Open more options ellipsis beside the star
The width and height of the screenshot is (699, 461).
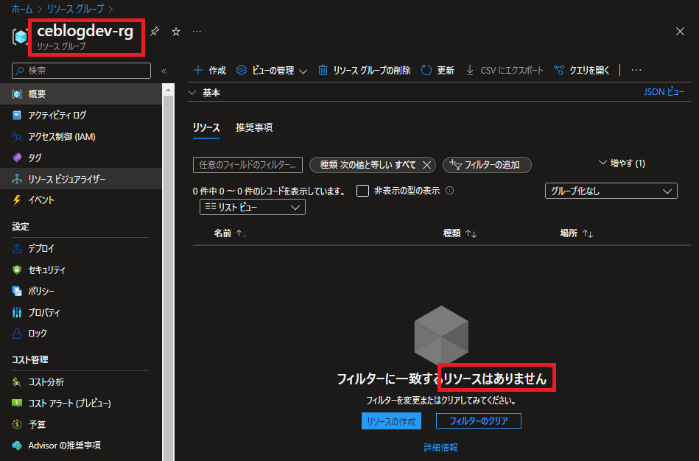tap(197, 31)
